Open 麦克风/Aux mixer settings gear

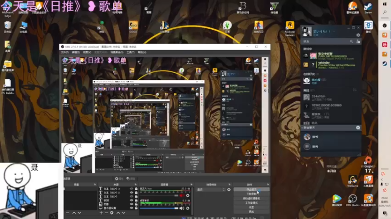[x=188, y=196]
